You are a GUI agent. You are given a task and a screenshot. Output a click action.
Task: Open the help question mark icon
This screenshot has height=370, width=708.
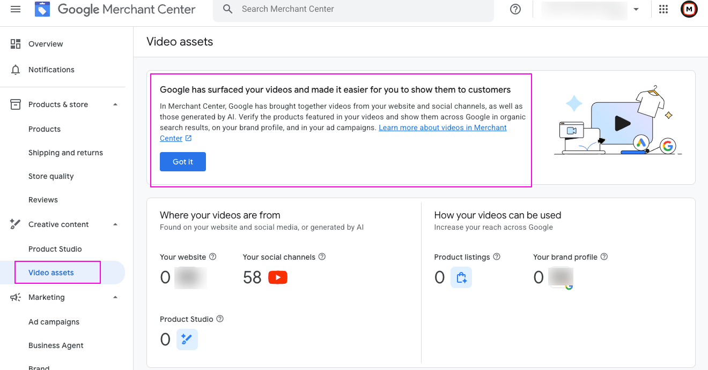(x=515, y=9)
